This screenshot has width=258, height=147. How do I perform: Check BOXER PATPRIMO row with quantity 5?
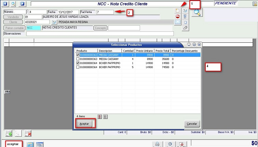coord(78,67)
